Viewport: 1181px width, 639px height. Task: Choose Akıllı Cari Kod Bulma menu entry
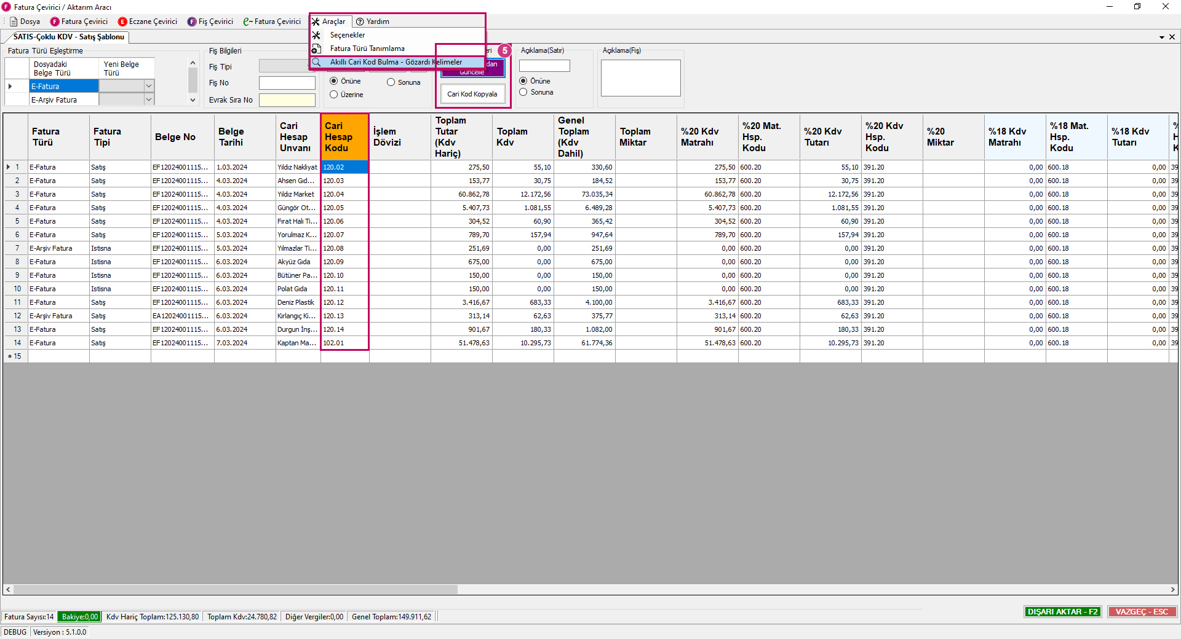tap(396, 62)
